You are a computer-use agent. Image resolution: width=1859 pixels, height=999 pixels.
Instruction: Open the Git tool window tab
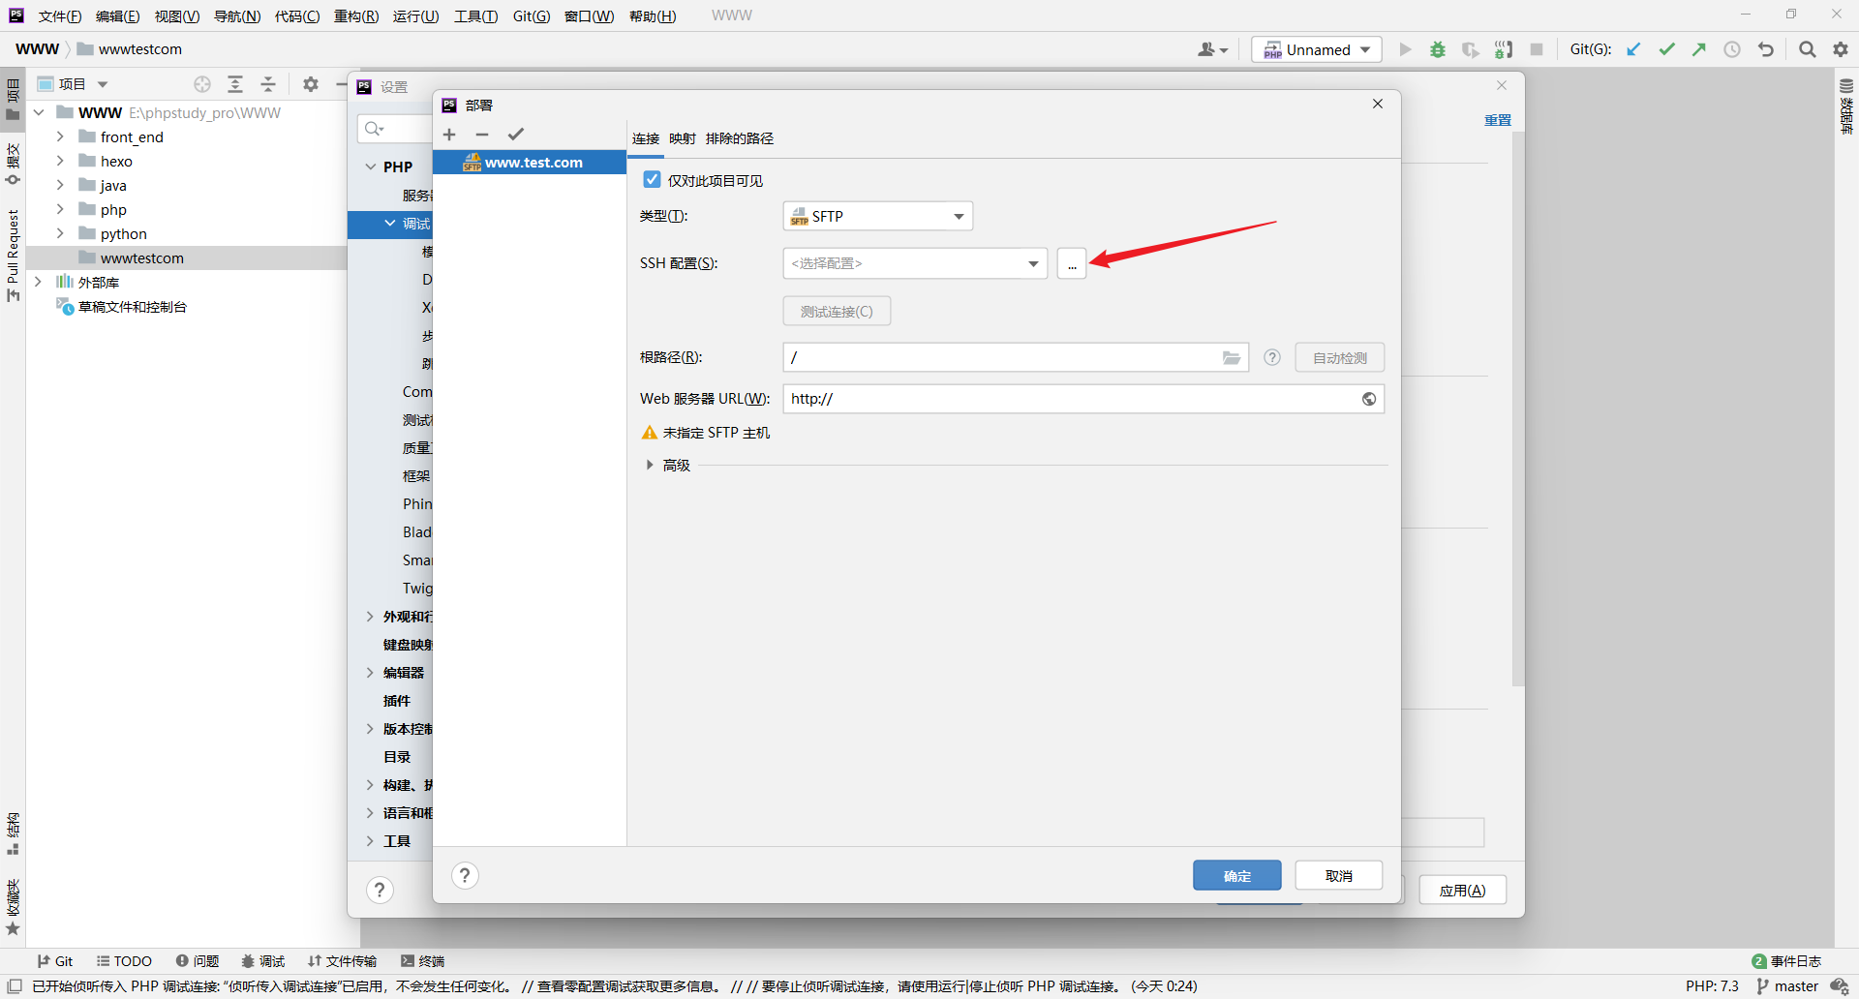(x=55, y=961)
